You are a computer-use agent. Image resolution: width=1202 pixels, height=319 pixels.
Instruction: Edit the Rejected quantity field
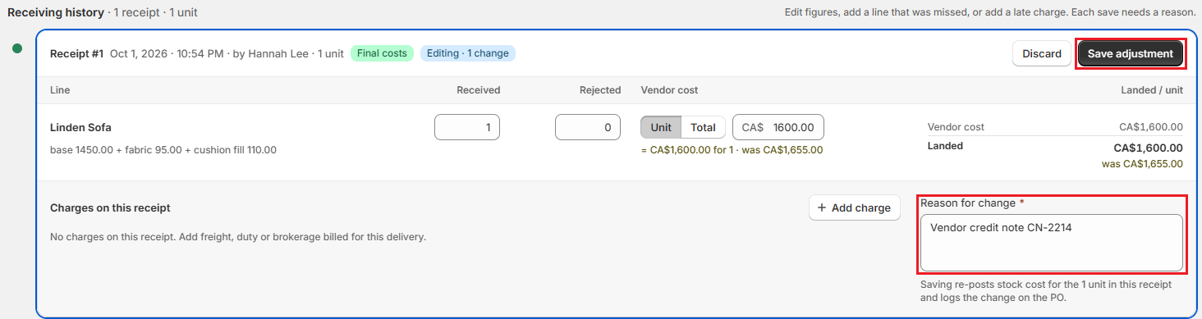(x=588, y=127)
